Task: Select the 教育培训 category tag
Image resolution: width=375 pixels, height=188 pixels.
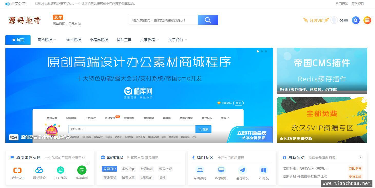Action: (x=147, y=169)
